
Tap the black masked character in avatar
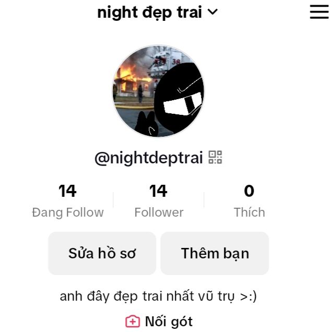point(179,99)
